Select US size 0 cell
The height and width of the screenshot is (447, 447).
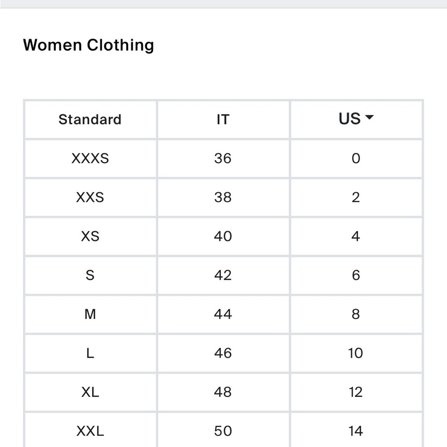point(356,159)
